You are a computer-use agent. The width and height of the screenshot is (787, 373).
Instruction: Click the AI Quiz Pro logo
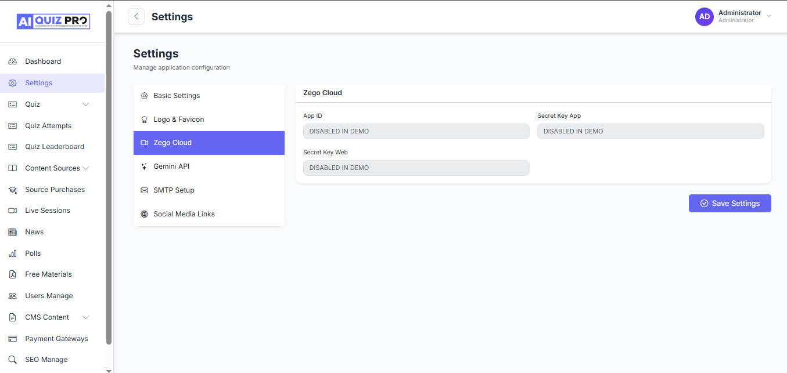click(53, 21)
